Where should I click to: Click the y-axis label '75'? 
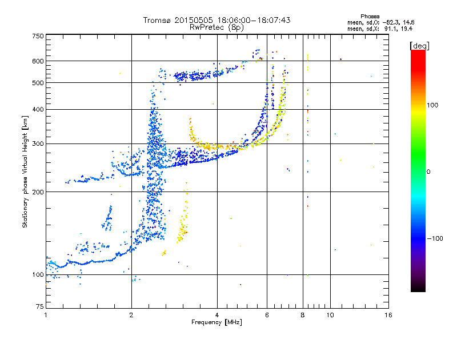[40, 306]
